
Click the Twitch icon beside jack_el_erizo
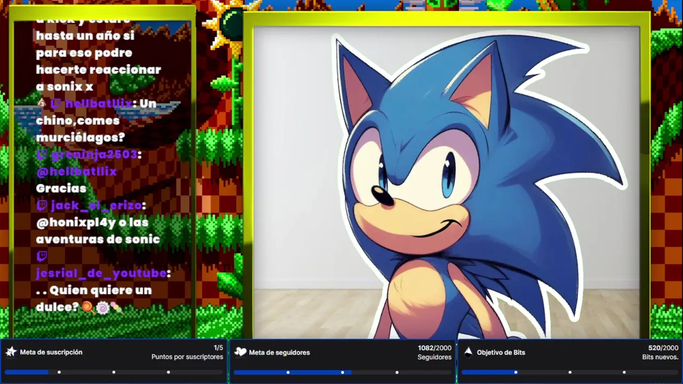(42, 205)
